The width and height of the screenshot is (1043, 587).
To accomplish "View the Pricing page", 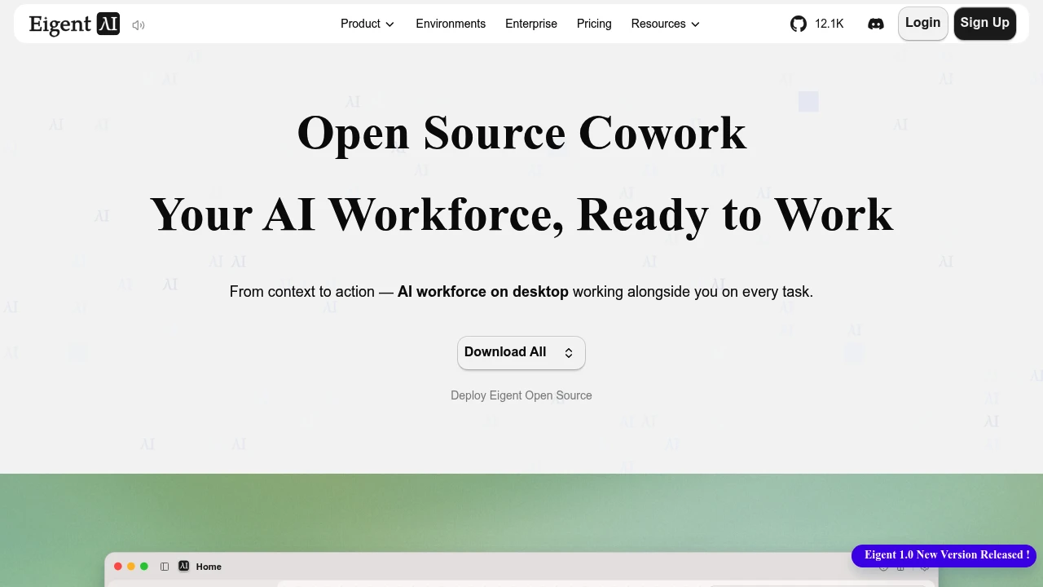I will 594,24.
